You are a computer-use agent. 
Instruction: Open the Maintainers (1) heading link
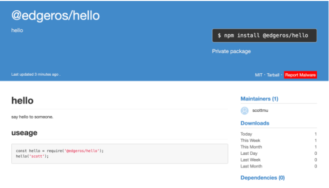click(259, 99)
